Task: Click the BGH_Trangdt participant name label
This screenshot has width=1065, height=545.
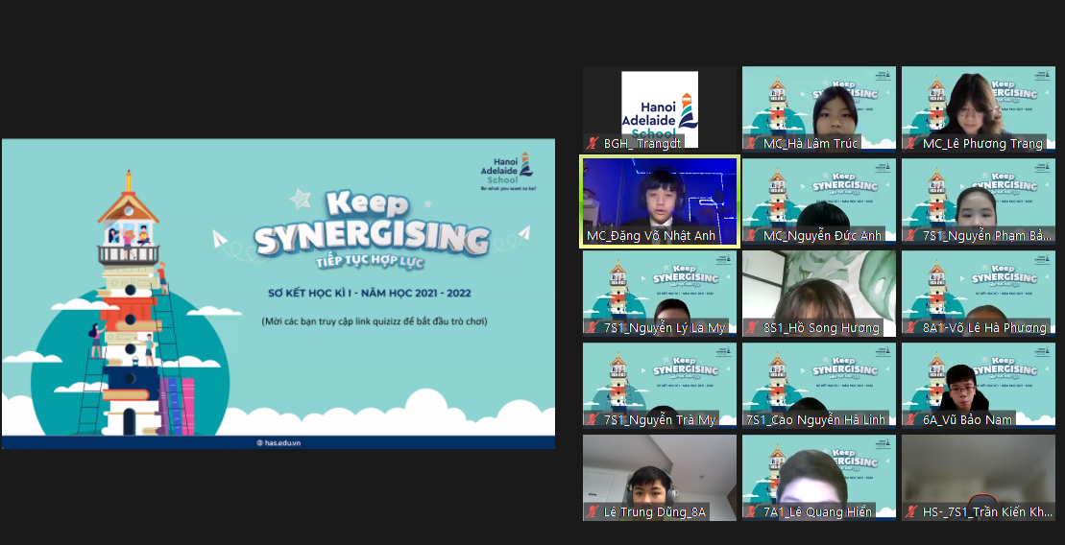Action: [642, 144]
